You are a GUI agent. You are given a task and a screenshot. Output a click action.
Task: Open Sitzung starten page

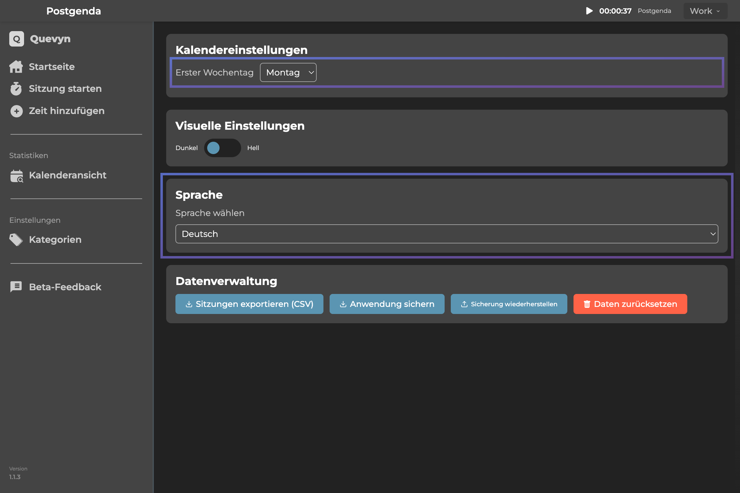(x=65, y=89)
